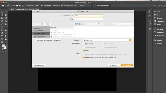The height and width of the screenshot is (93, 166).
Task: Select the Dodge tool
Action: coord(2,33)
